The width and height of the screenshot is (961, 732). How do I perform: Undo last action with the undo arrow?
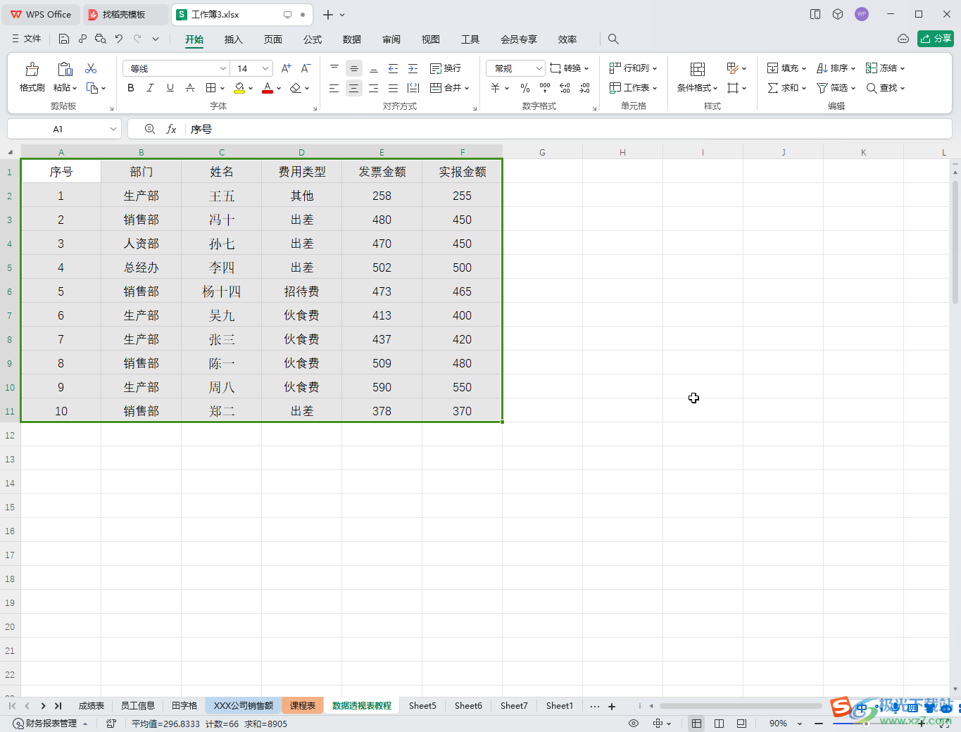click(x=119, y=39)
